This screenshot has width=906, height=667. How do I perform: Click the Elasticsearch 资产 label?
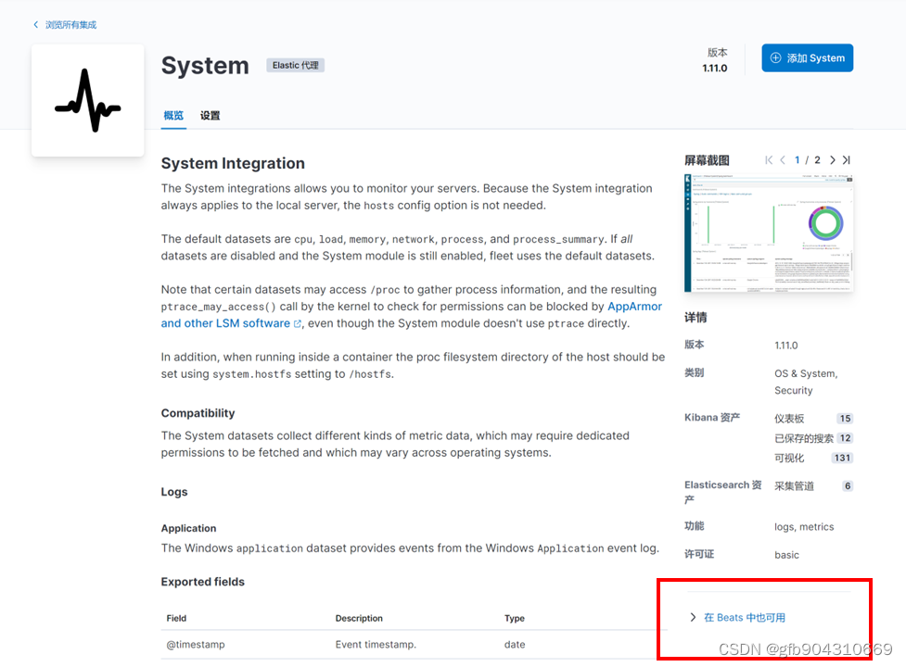722,492
